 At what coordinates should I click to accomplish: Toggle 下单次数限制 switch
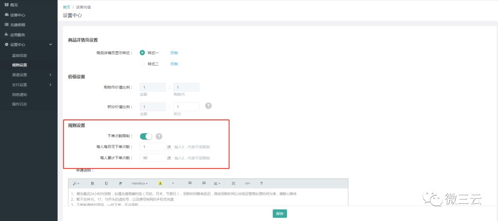(x=146, y=136)
